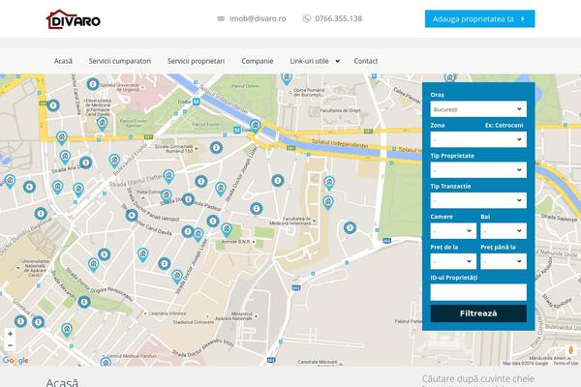
Task: Open cluster 2 beside Spitalul Universitar de Urgență
Action: tap(93, 84)
